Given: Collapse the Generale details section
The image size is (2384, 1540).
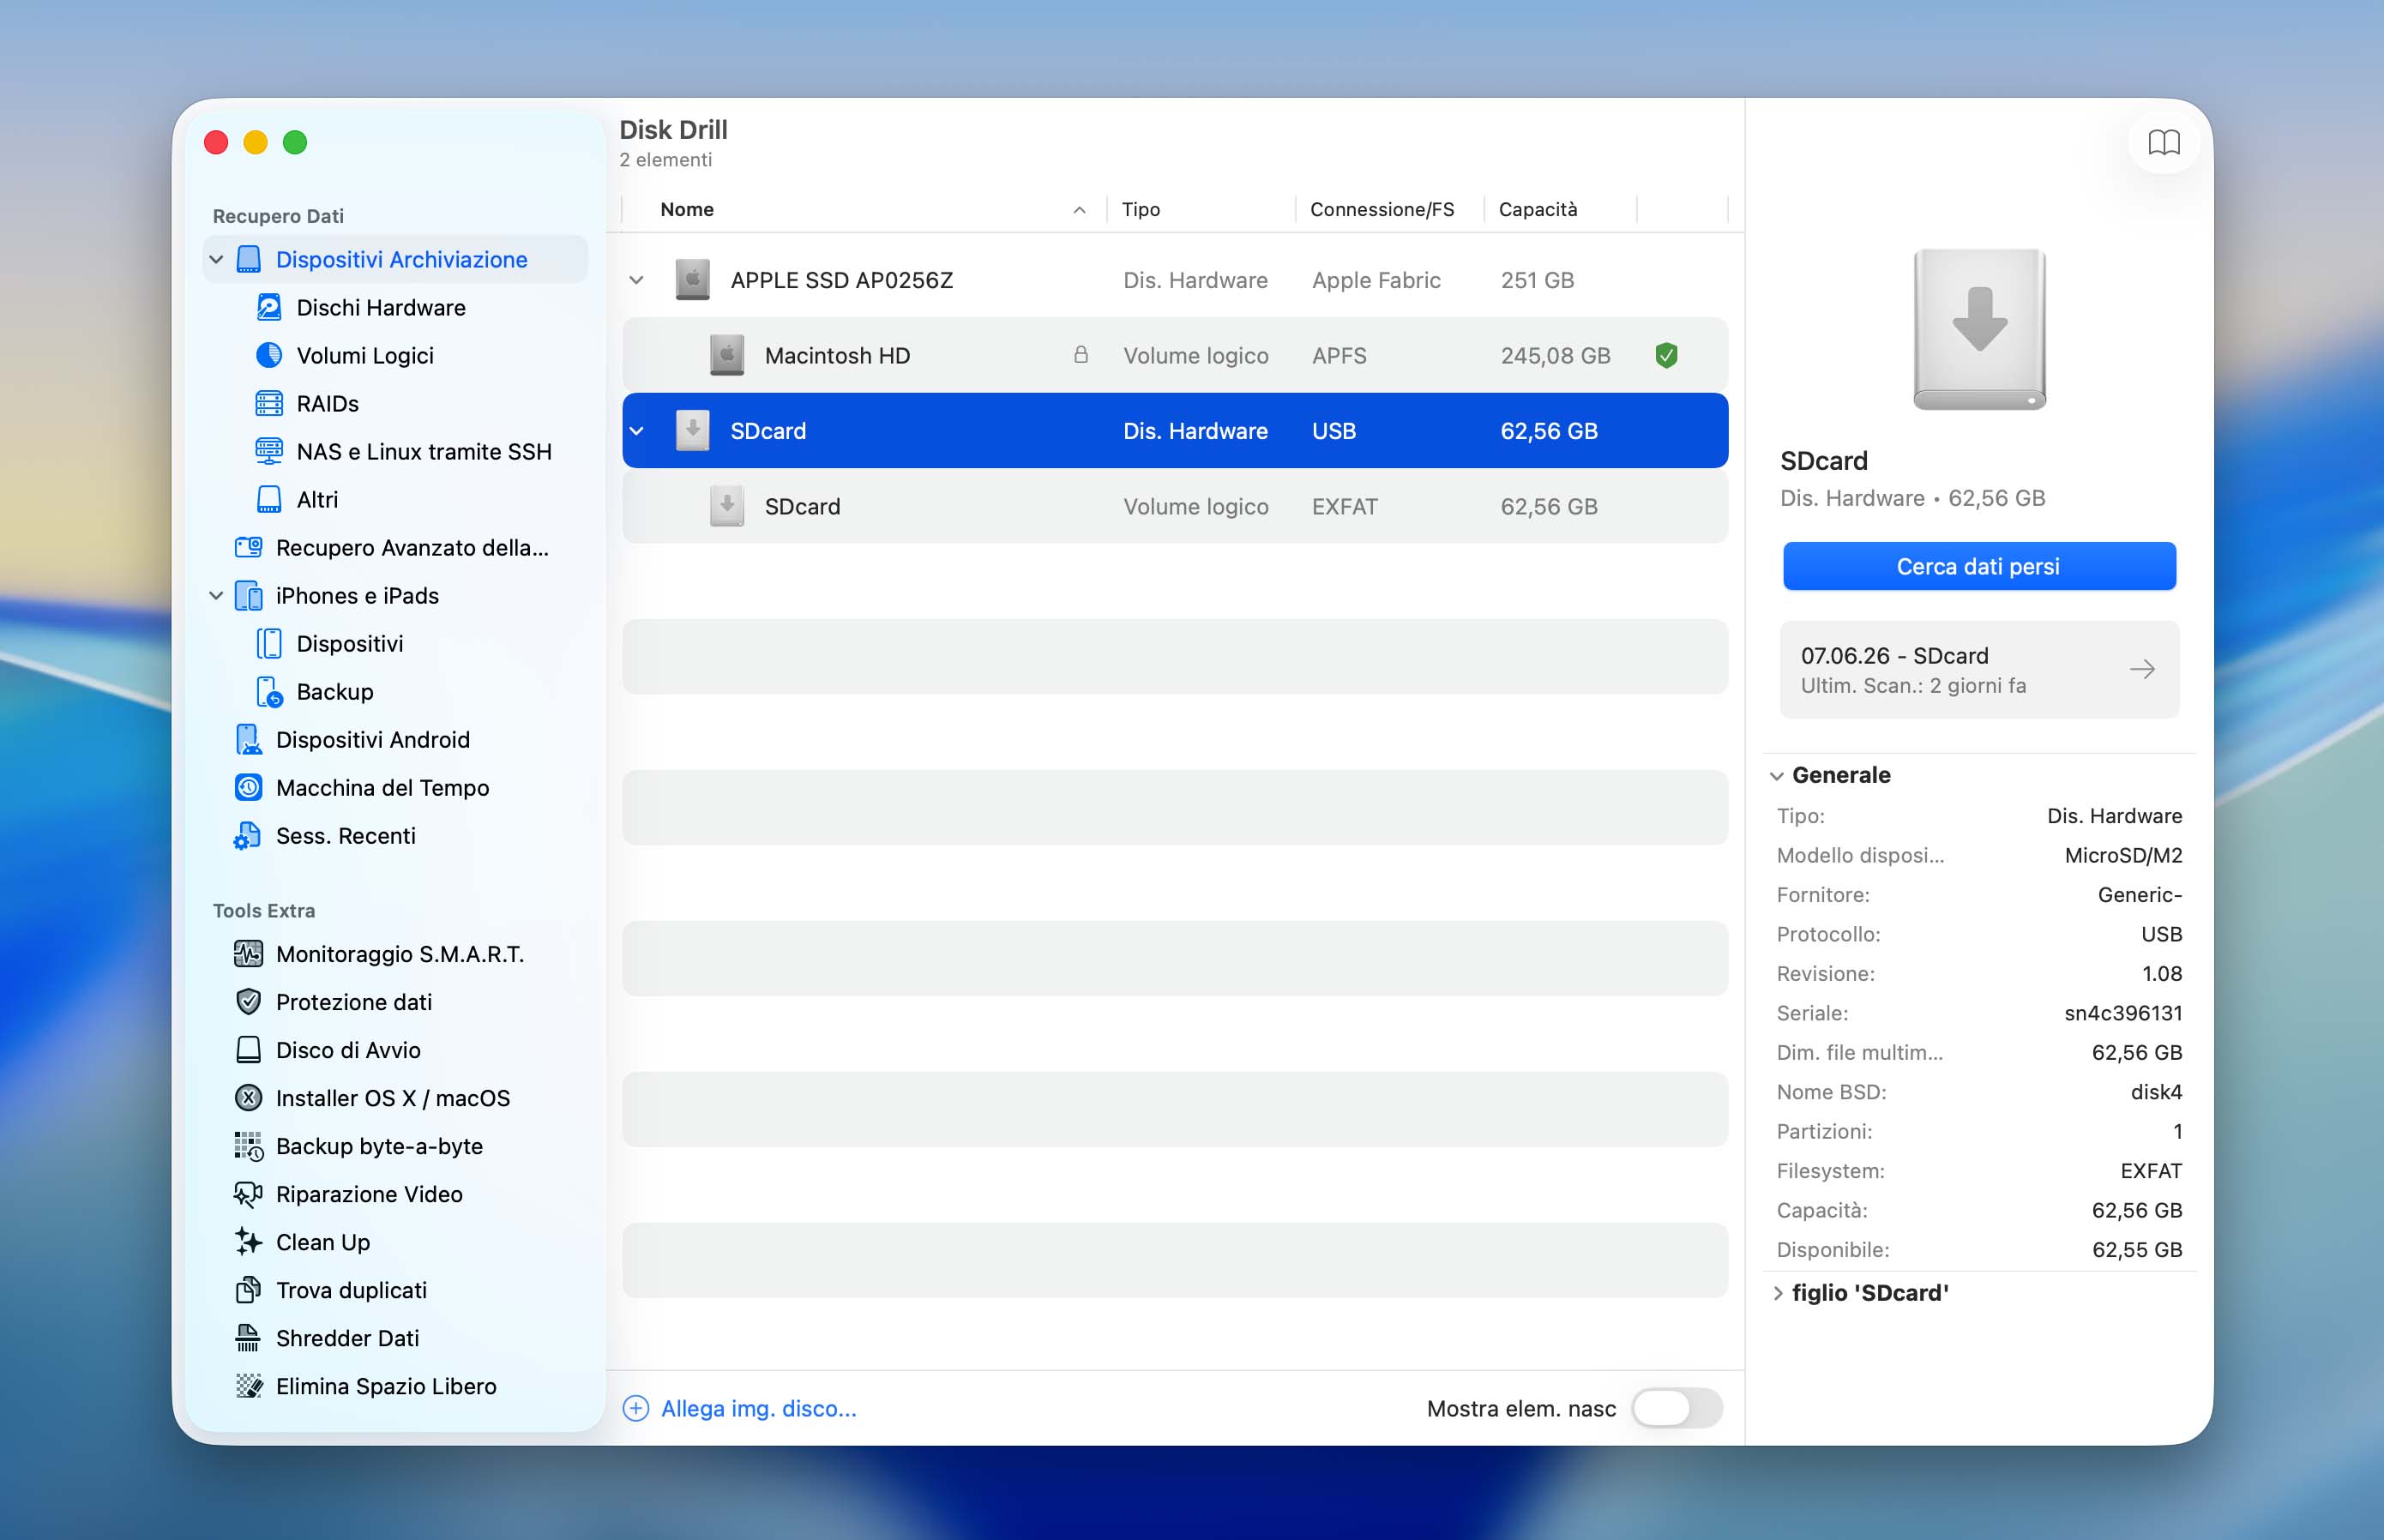Looking at the screenshot, I should point(1776,775).
